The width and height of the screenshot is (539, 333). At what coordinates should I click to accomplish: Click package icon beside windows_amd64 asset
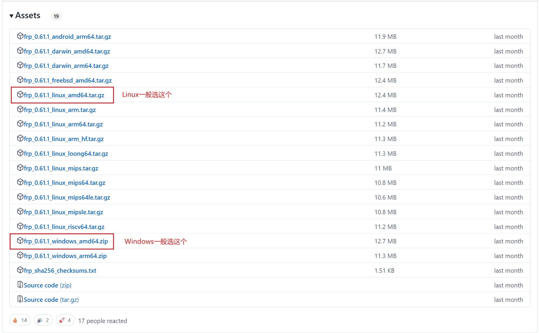tap(20, 240)
